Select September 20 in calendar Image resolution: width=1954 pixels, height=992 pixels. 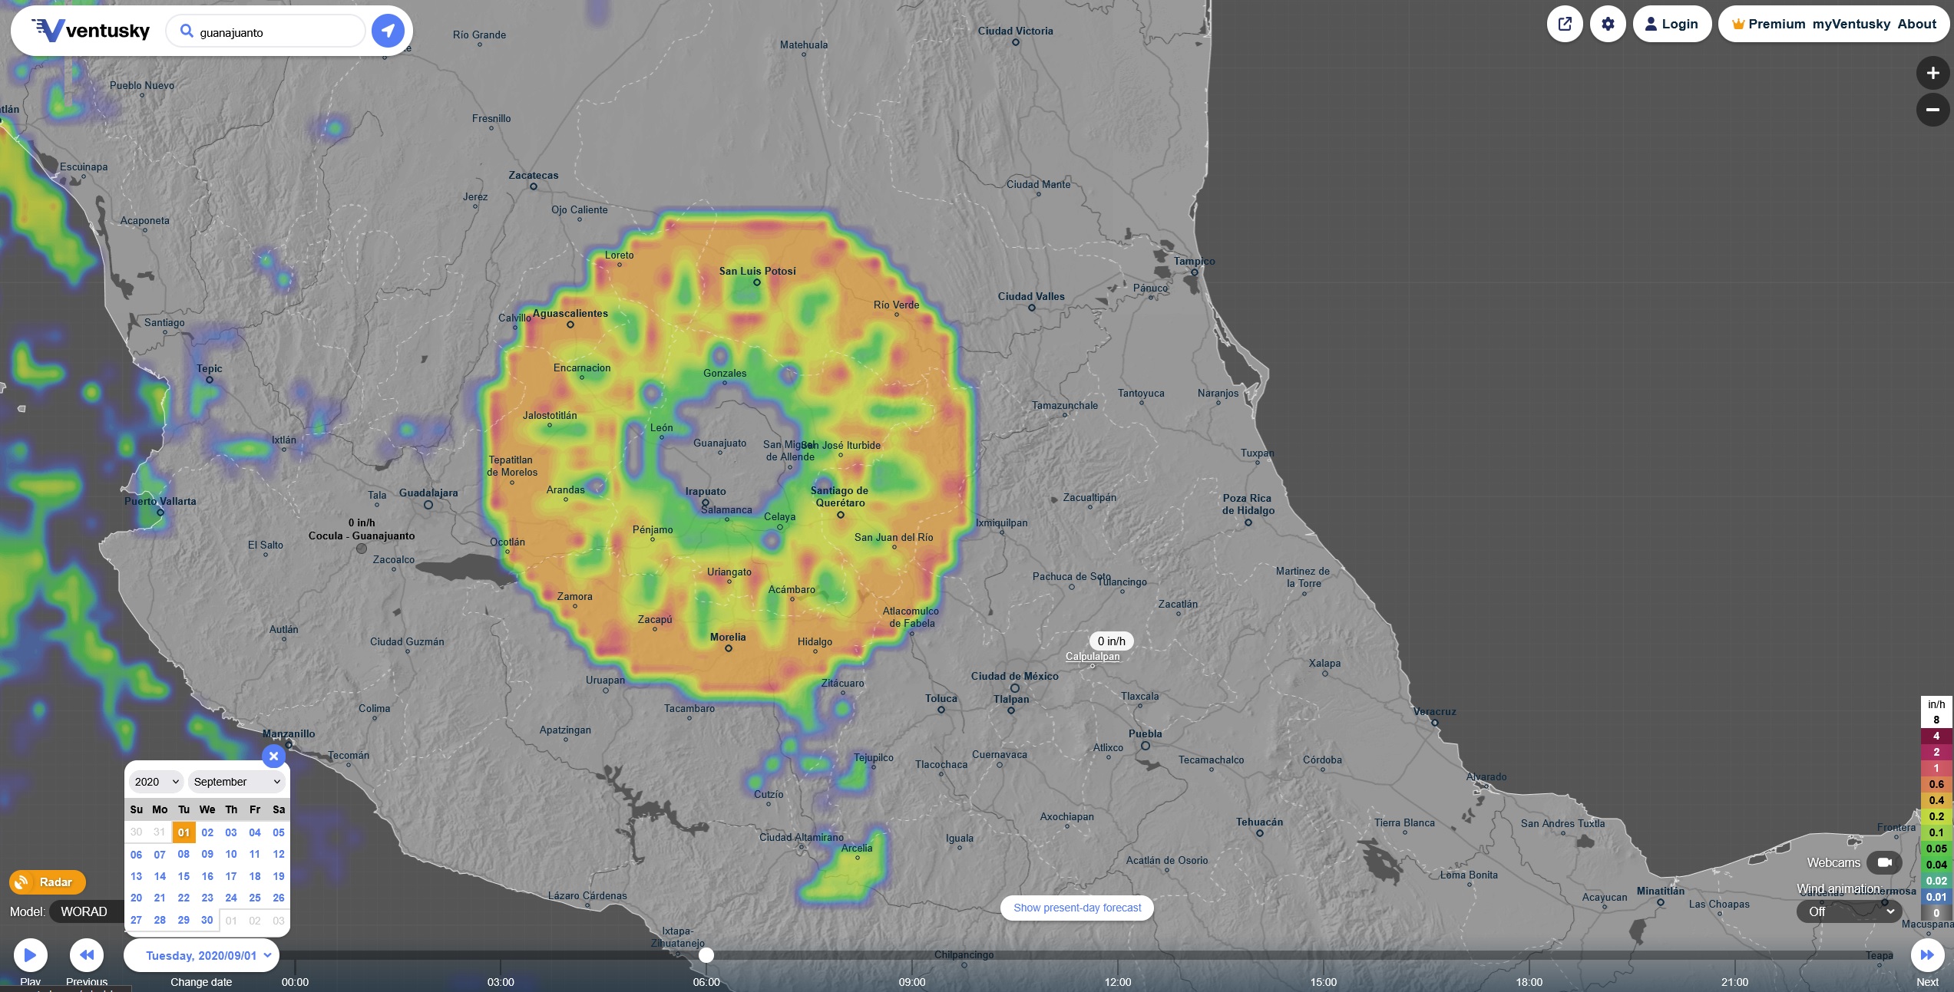point(136,898)
